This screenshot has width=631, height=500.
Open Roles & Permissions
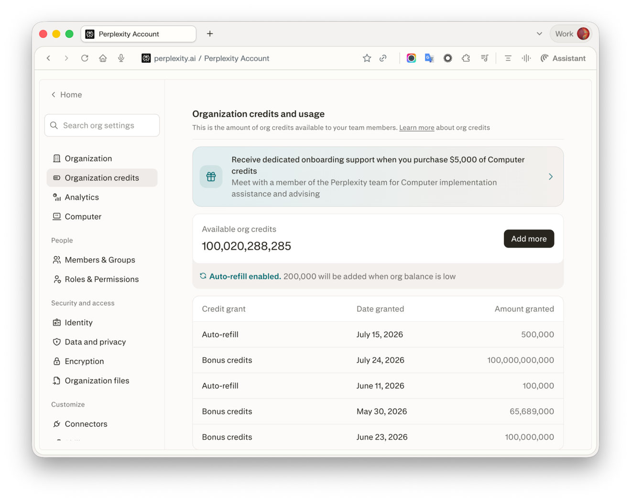[102, 279]
